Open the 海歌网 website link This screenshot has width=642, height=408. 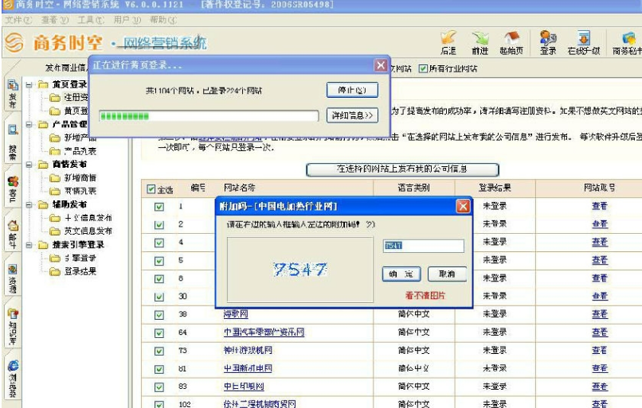236,314
